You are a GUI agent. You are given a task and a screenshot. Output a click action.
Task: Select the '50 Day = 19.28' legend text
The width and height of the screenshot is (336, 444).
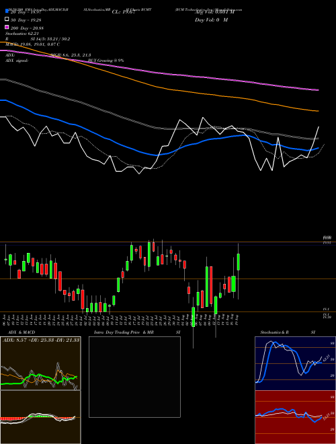click(x=27, y=20)
